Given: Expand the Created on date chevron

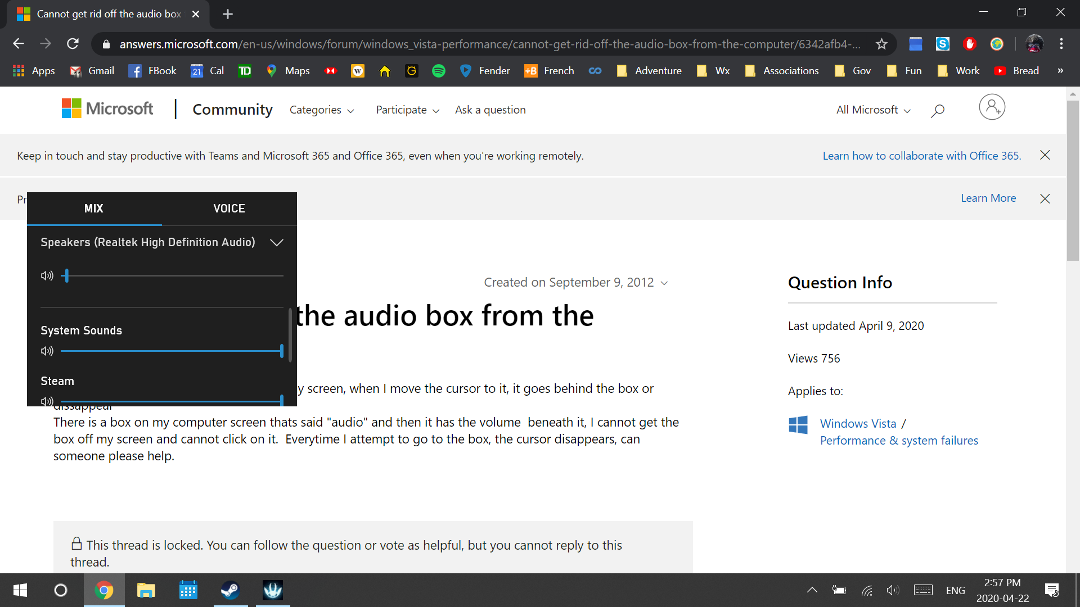Looking at the screenshot, I should 664,283.
